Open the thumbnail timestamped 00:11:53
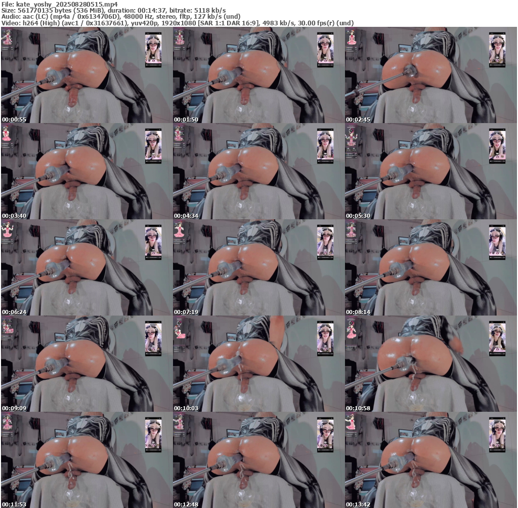Viewport: 518px width, 508px height. pyautogui.click(x=87, y=460)
